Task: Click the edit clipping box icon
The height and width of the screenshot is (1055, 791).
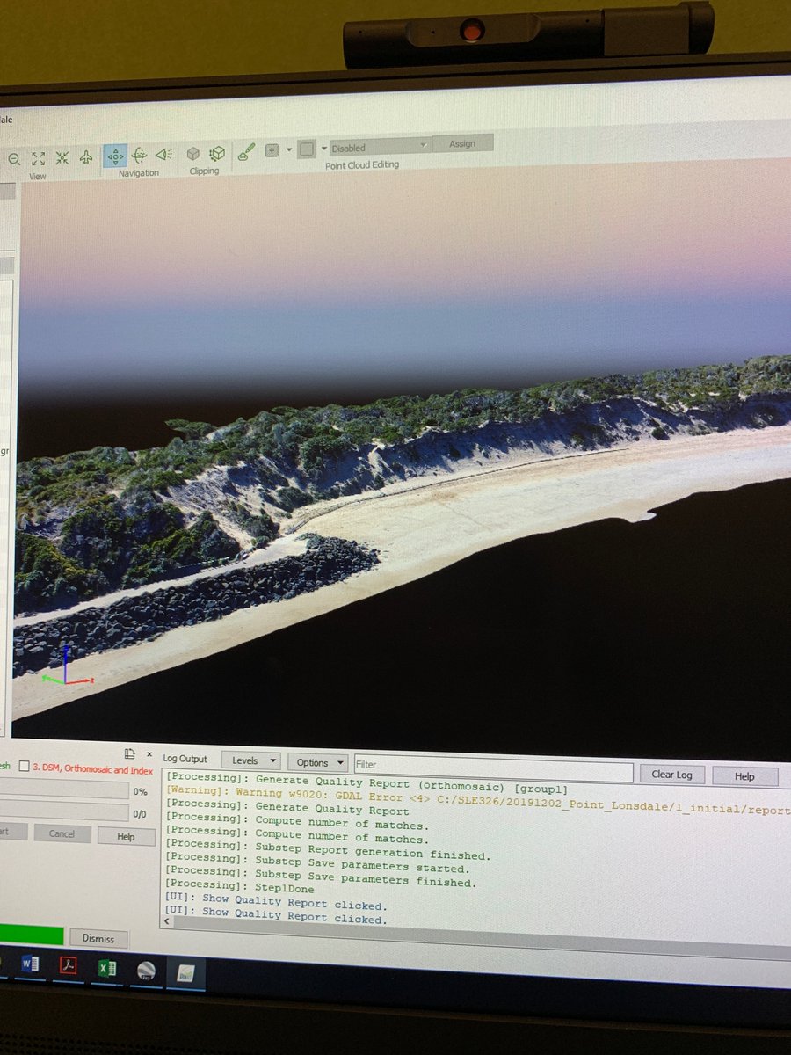Action: point(216,153)
